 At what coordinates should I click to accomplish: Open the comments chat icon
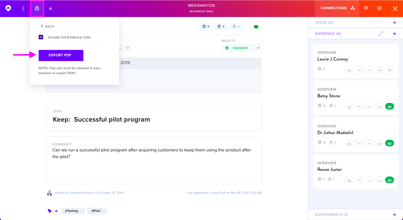click(x=366, y=8)
